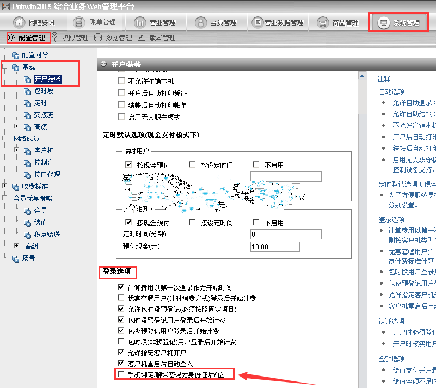Toggle 启用无人职守模式 checkbox
This screenshot has height=388, width=436.
(x=121, y=117)
